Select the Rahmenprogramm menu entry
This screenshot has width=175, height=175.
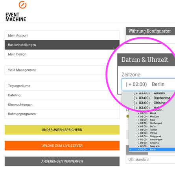click(x=62, y=114)
